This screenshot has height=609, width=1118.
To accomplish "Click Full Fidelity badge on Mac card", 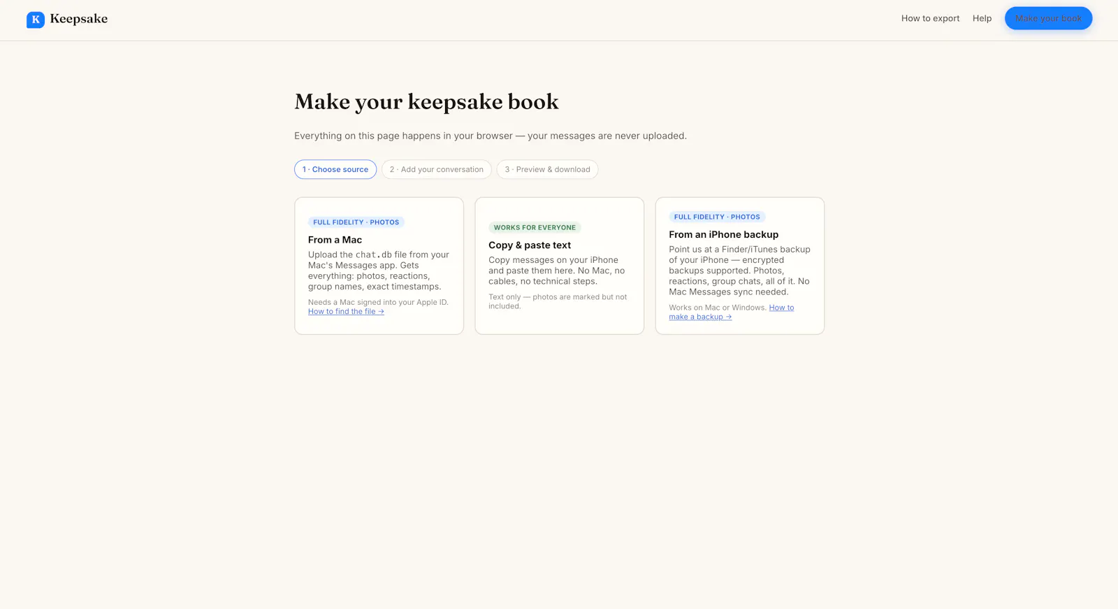I will pos(356,222).
